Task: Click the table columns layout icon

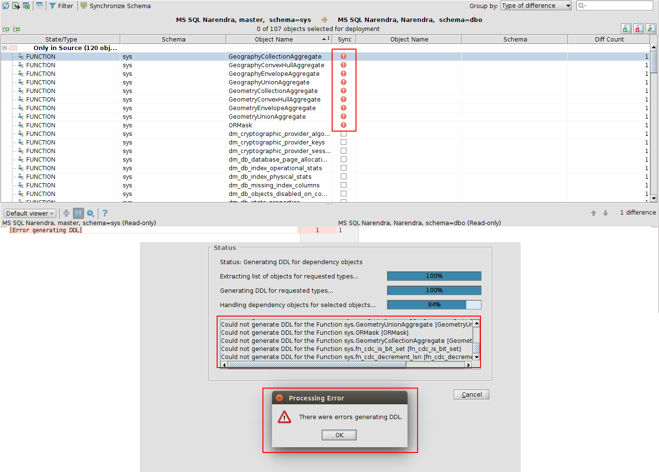Action: pyautogui.click(x=40, y=6)
